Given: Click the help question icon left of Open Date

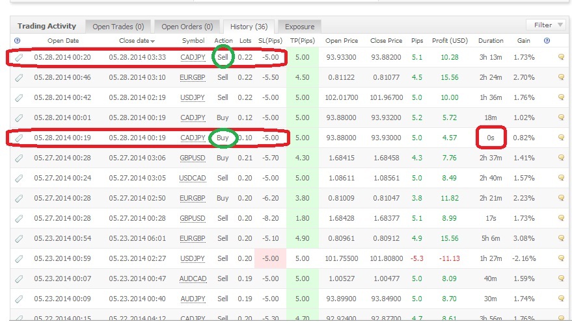Looking at the screenshot, I should point(18,41).
